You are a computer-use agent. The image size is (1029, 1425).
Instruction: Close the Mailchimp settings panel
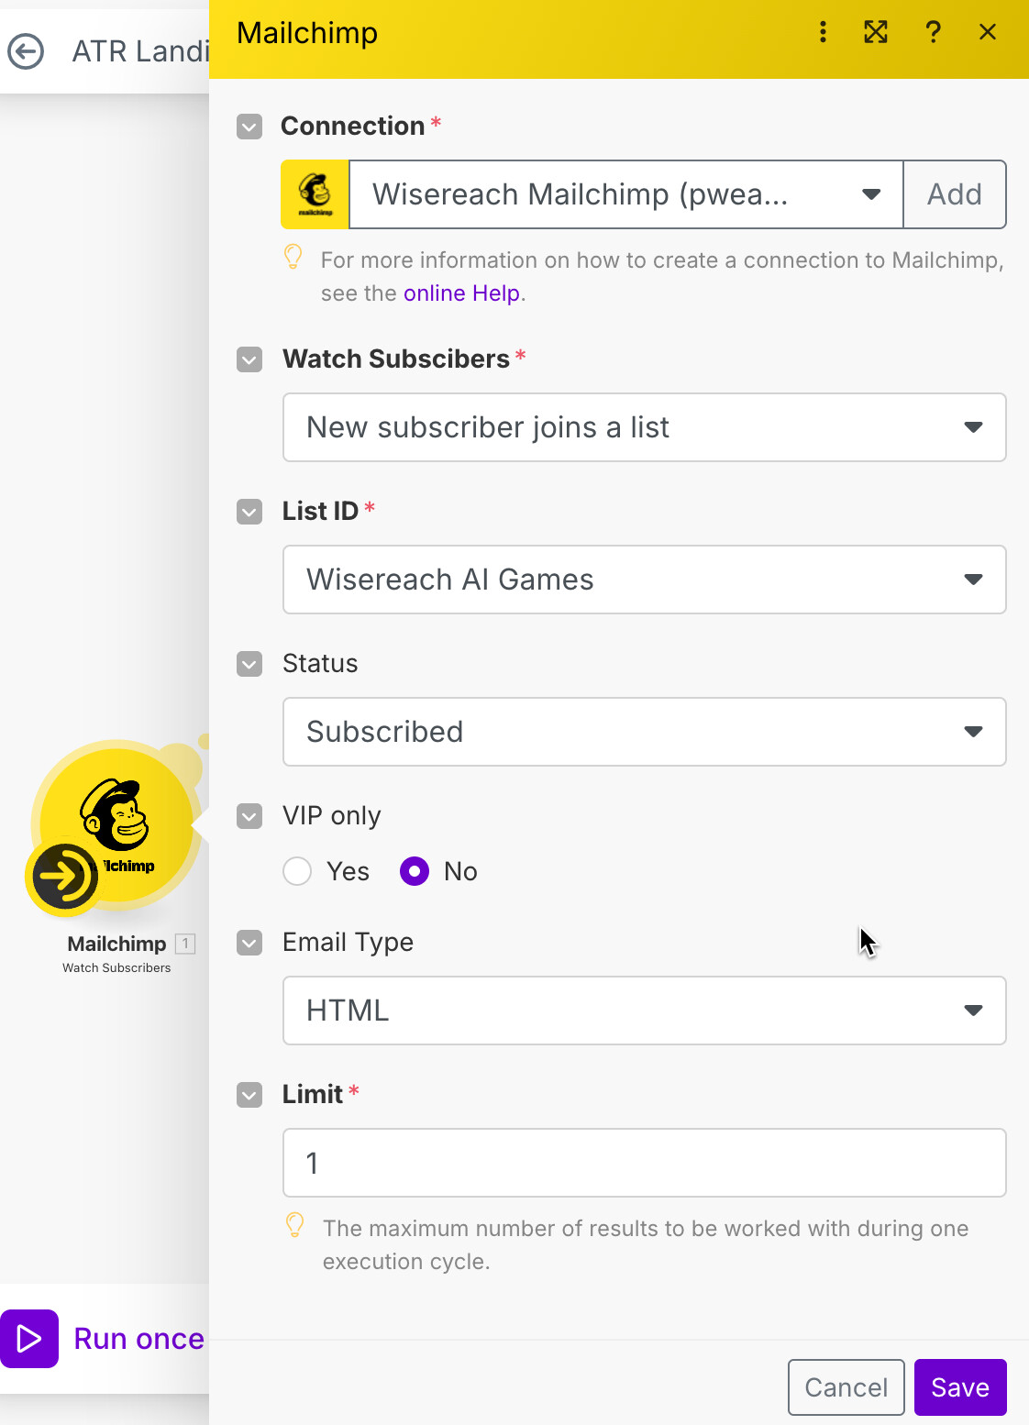tap(988, 32)
